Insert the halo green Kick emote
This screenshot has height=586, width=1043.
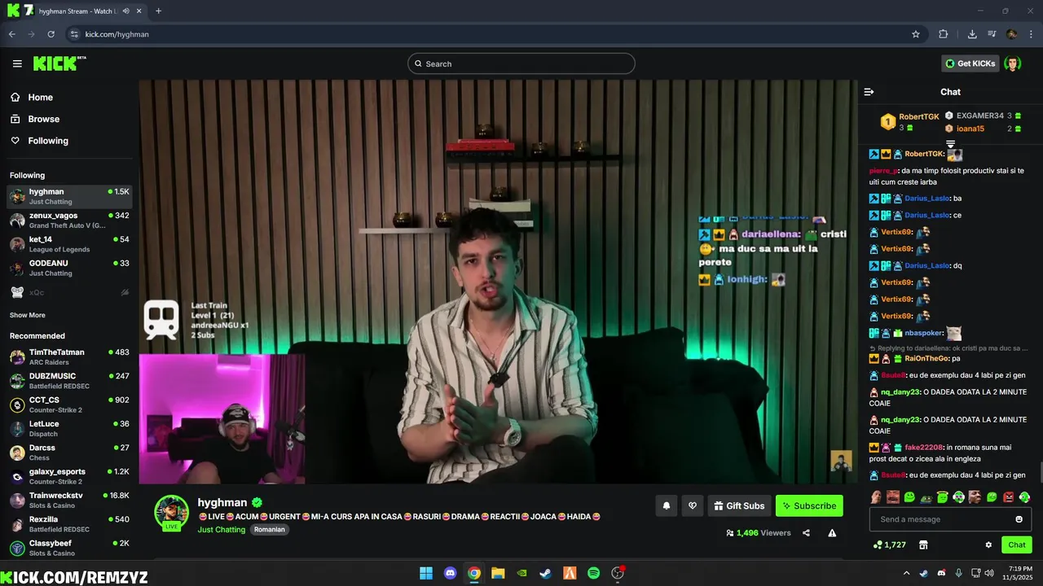coord(943,496)
